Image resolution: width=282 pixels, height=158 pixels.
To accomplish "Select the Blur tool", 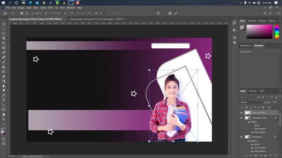I will tap(4, 86).
